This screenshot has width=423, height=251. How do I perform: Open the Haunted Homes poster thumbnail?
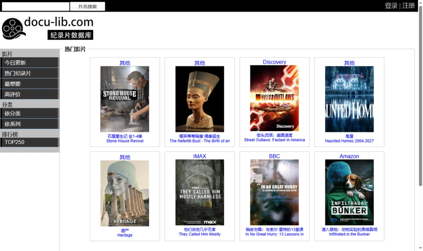point(349,99)
